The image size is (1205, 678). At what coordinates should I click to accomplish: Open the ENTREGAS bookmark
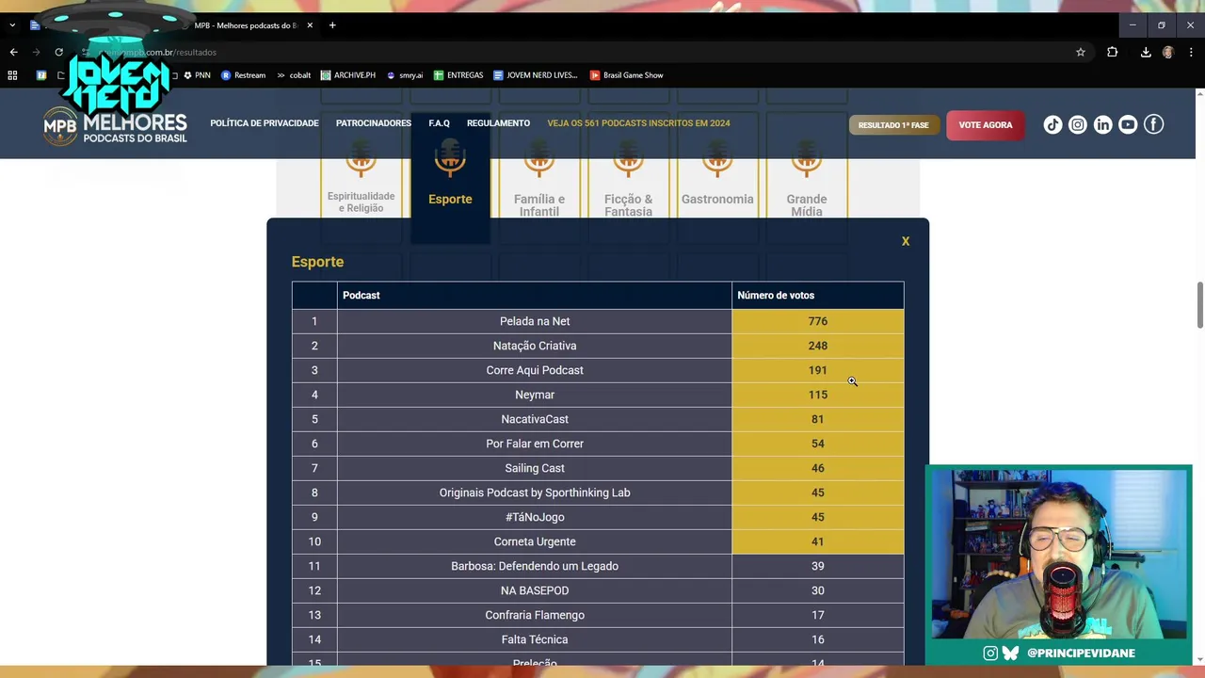click(x=458, y=75)
